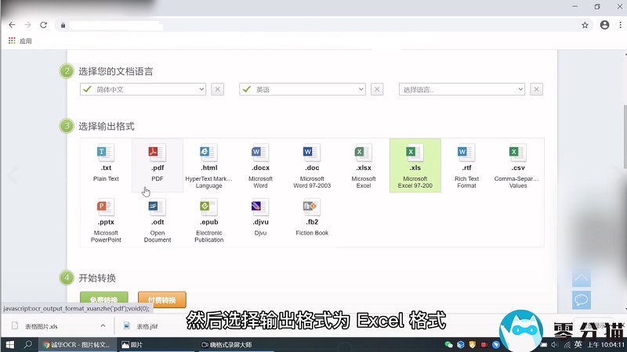
Task: Expand the 英语 language dropdown
Action: pyautogui.click(x=302, y=89)
